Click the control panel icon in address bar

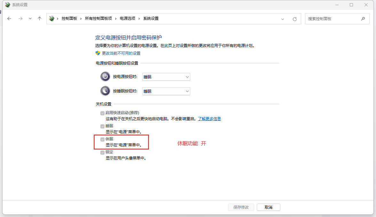pos(51,19)
